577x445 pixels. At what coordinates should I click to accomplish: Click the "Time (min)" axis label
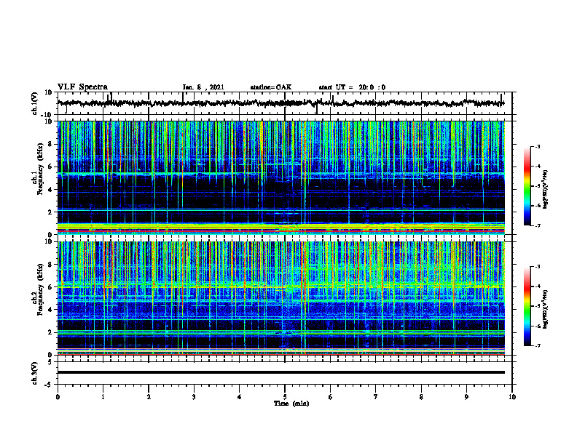tap(291, 404)
